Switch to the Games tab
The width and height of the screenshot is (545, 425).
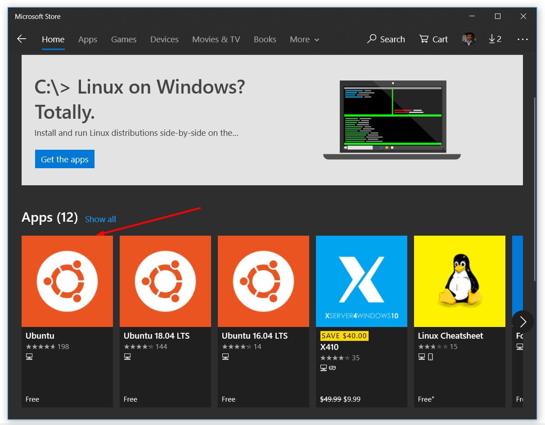click(124, 40)
